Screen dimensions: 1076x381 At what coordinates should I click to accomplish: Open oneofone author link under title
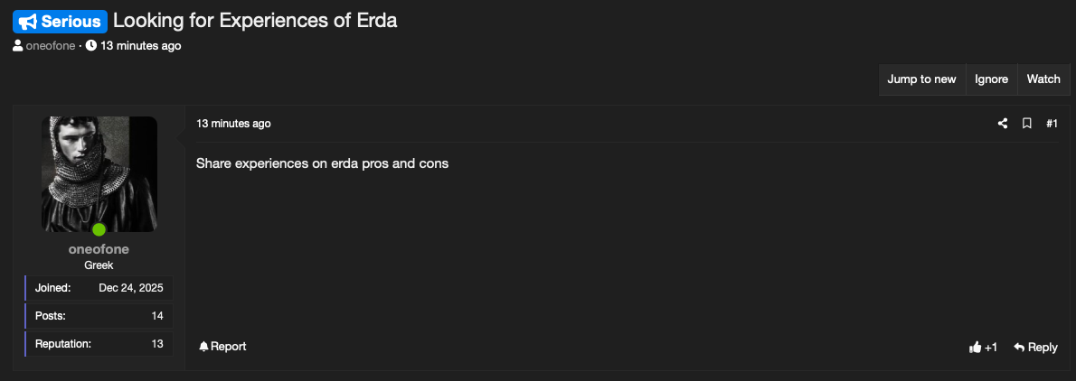pos(50,46)
